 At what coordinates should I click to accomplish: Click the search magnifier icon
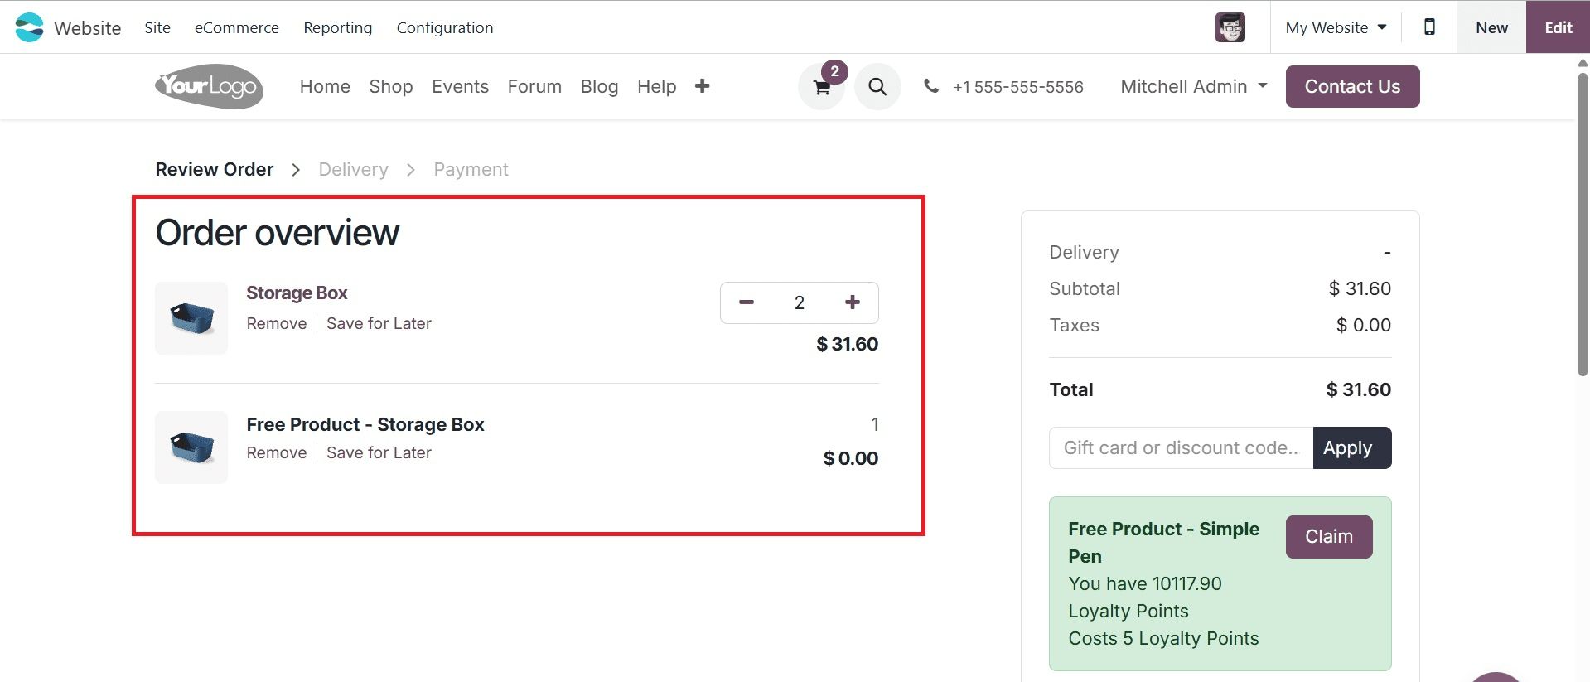point(877,86)
